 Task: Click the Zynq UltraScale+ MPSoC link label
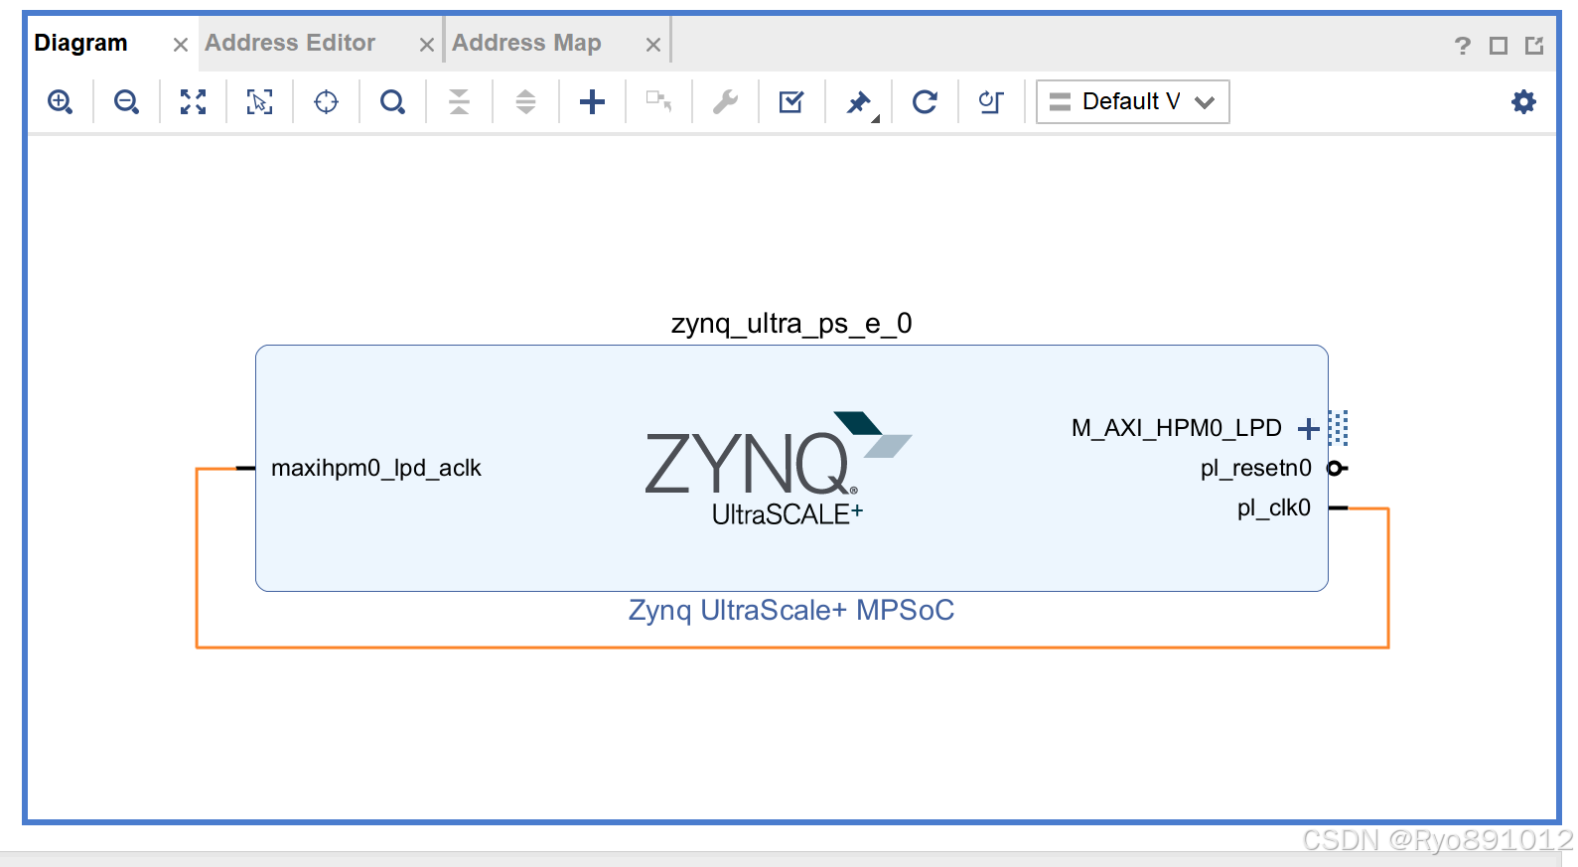pos(791,610)
